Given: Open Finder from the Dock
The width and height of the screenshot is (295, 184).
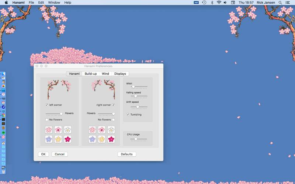Looking at the screenshot, I should tap(3, 74).
